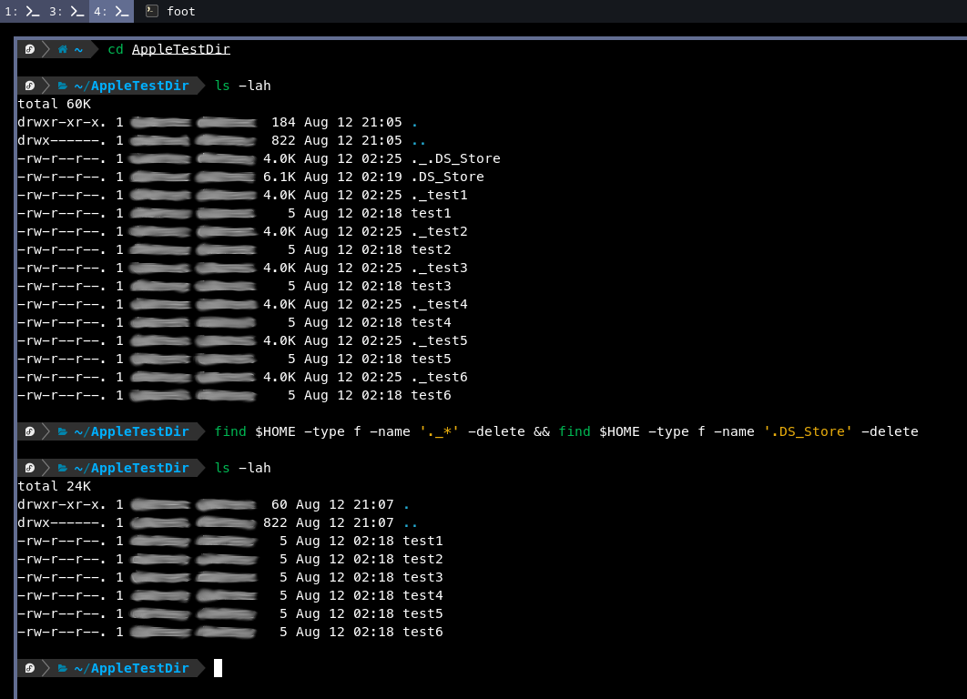Click the folder icon in the empty final prompt
Image resolution: width=967 pixels, height=699 pixels.
tap(62, 668)
